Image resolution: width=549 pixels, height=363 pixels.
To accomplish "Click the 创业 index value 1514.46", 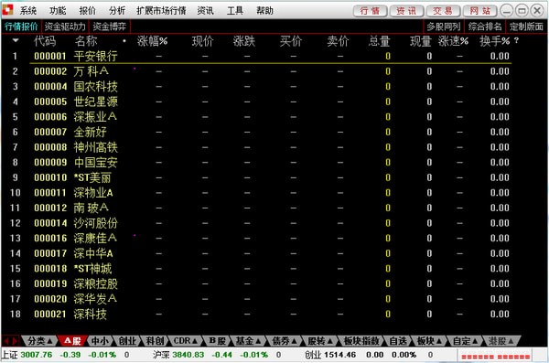I will (x=340, y=355).
